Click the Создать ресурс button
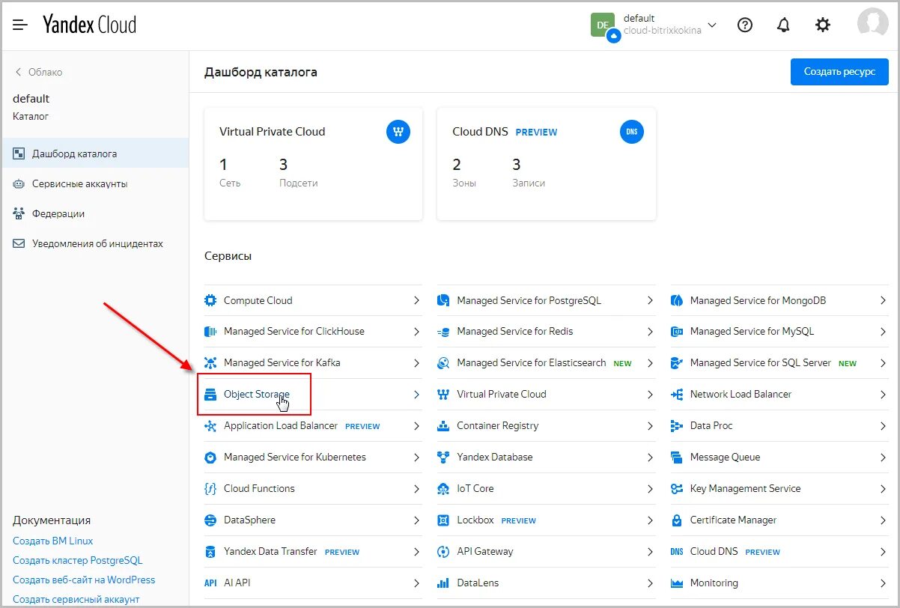This screenshot has height=608, width=900. (x=839, y=72)
